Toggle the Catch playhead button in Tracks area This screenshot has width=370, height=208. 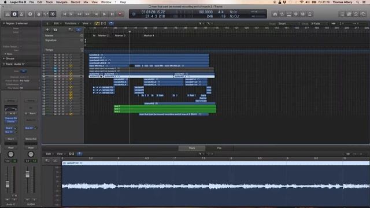(x=111, y=23)
